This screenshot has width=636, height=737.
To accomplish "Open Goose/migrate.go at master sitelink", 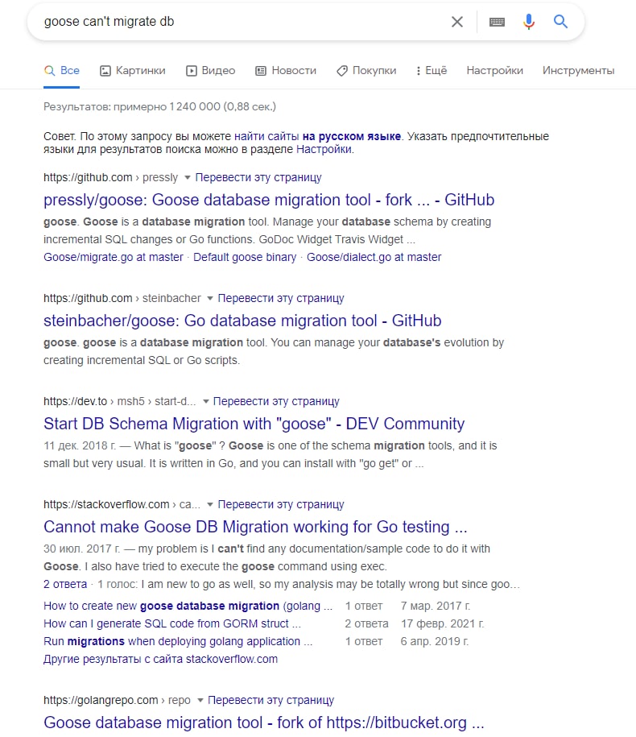I will click(114, 257).
